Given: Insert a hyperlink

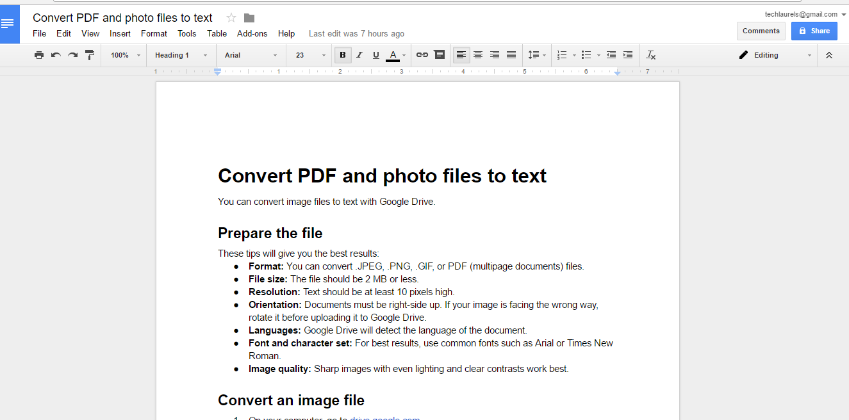Looking at the screenshot, I should [x=422, y=55].
